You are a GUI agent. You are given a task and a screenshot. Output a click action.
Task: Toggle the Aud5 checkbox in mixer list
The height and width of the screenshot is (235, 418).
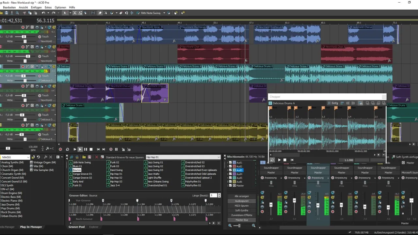coord(230,178)
